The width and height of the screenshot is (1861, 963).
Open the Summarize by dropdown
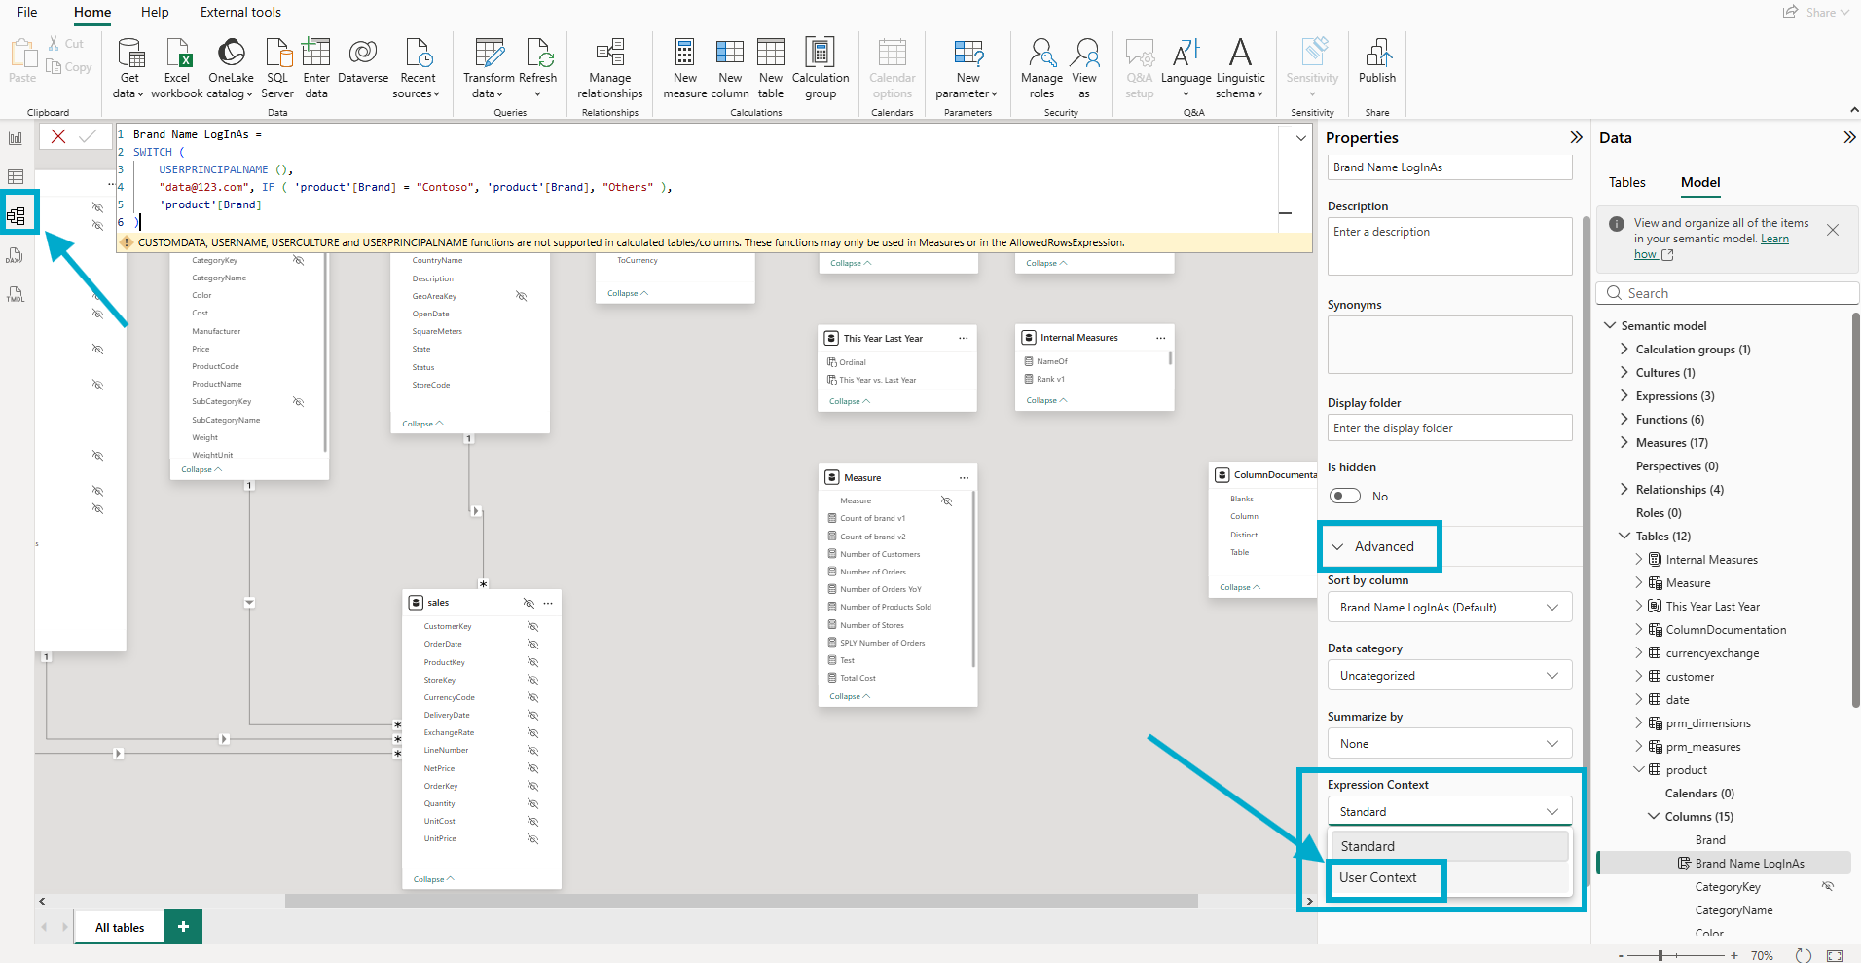coord(1449,743)
